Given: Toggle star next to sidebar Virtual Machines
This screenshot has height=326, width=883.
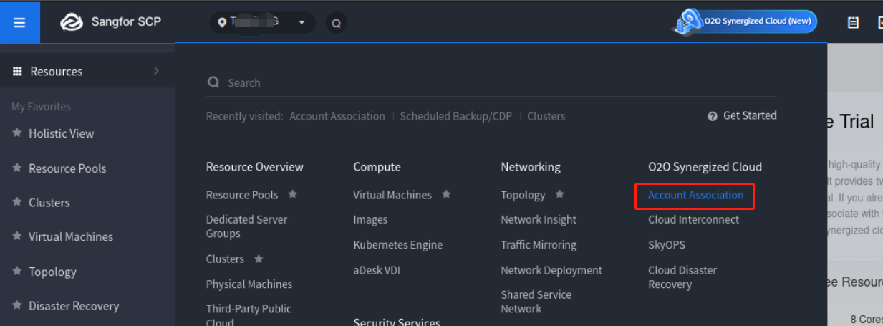Looking at the screenshot, I should [16, 236].
